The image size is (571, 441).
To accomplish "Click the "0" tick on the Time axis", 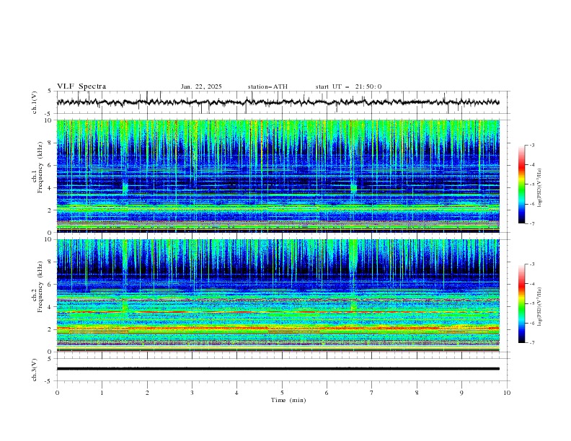I will coord(57,393).
